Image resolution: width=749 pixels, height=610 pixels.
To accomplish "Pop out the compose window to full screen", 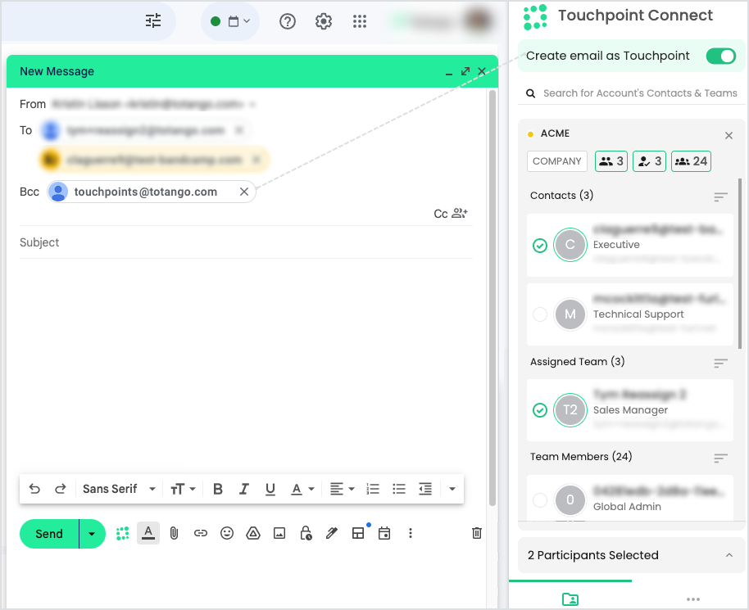I will coord(465,71).
